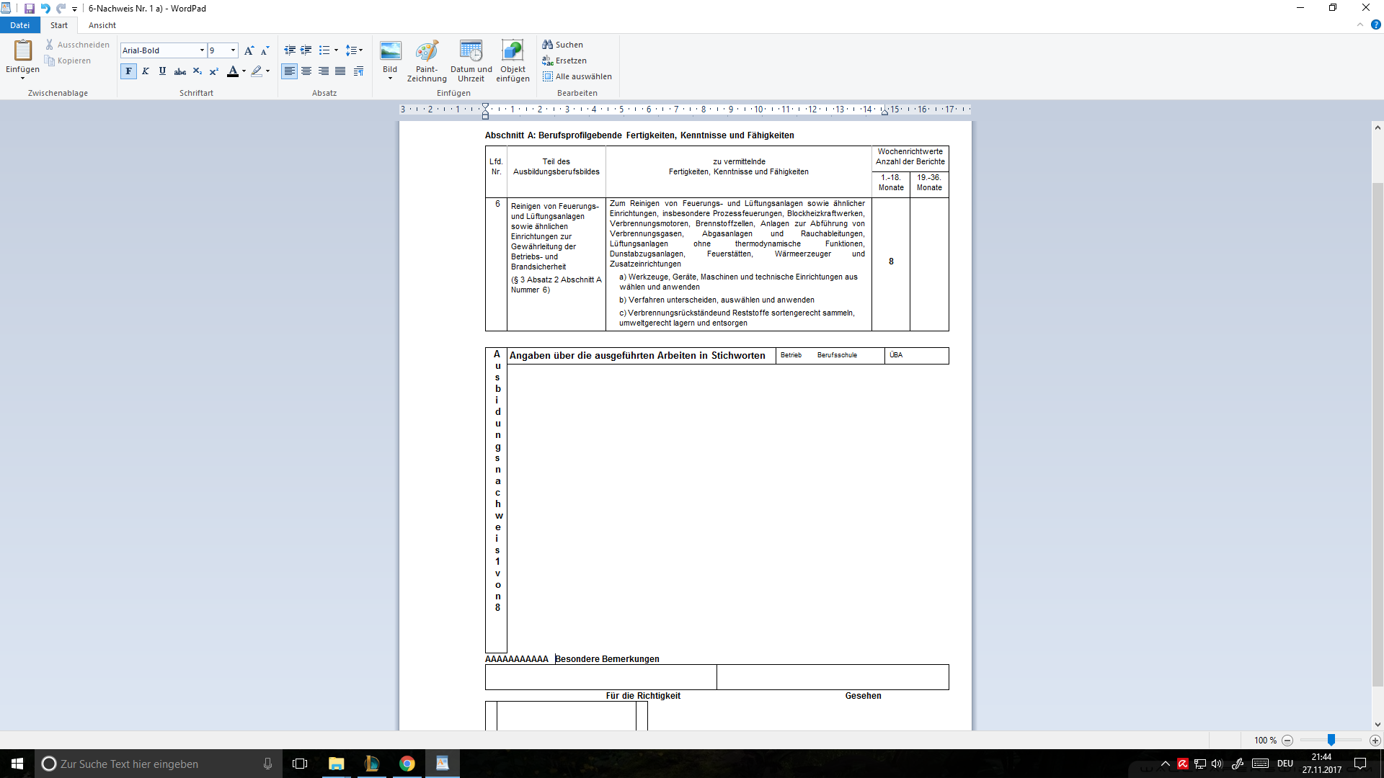Click the zoom slider handle

1331,740
